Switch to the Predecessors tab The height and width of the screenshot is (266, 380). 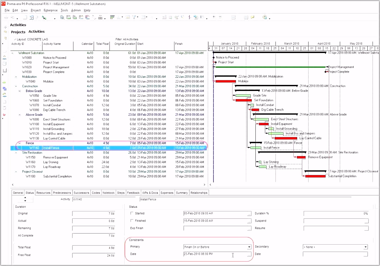click(62, 193)
